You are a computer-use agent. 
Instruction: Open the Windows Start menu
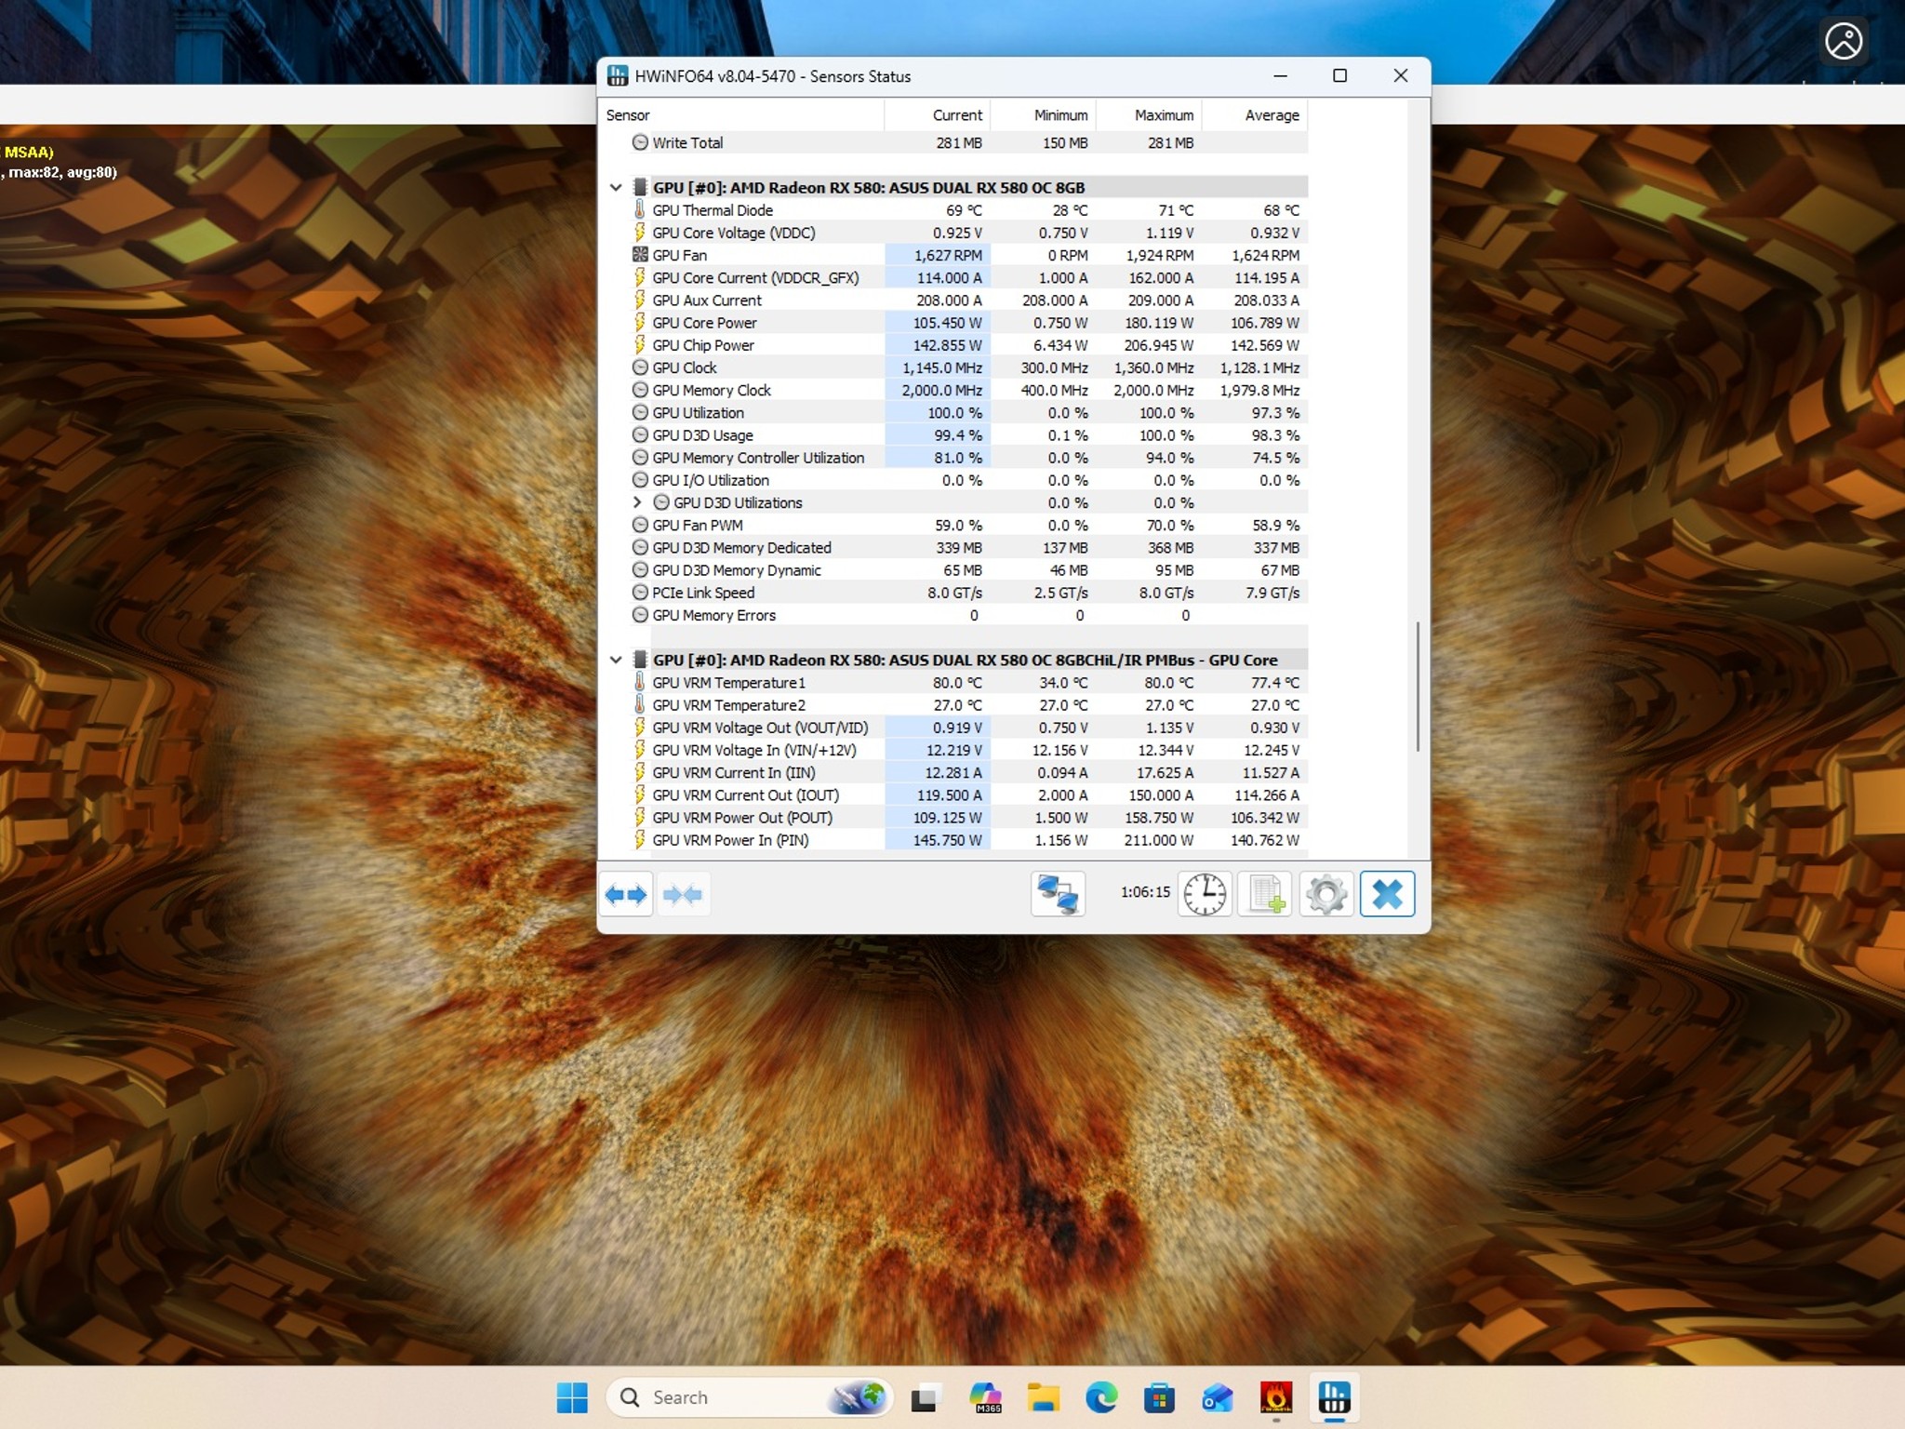(x=572, y=1397)
